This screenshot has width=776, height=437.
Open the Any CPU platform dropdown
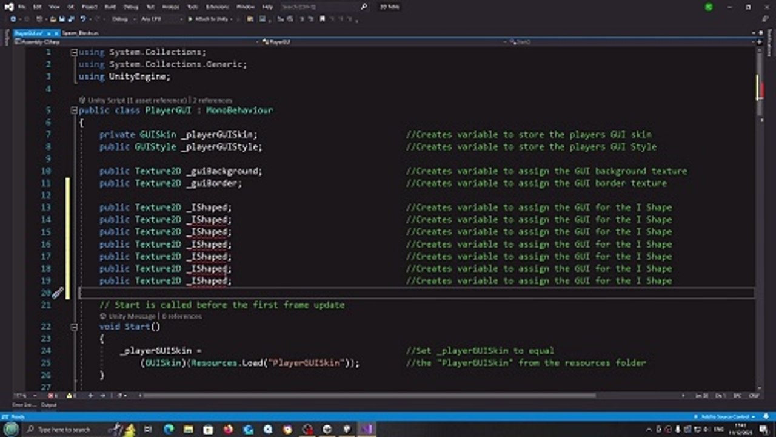[161, 19]
